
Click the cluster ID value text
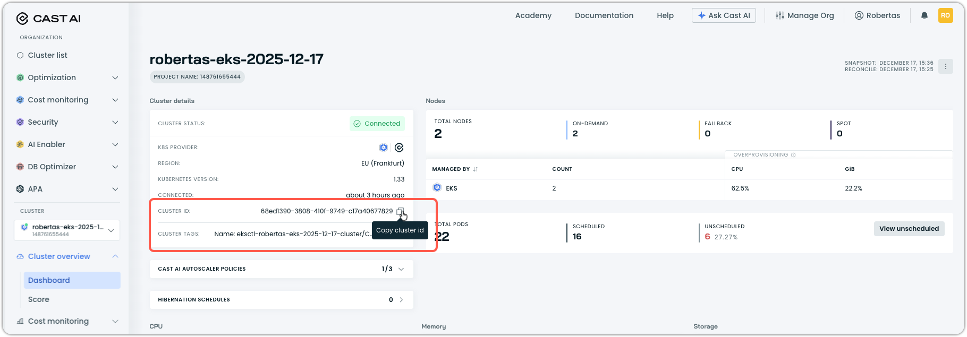point(327,211)
